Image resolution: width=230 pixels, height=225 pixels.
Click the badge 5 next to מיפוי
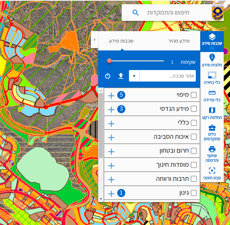coord(121,95)
